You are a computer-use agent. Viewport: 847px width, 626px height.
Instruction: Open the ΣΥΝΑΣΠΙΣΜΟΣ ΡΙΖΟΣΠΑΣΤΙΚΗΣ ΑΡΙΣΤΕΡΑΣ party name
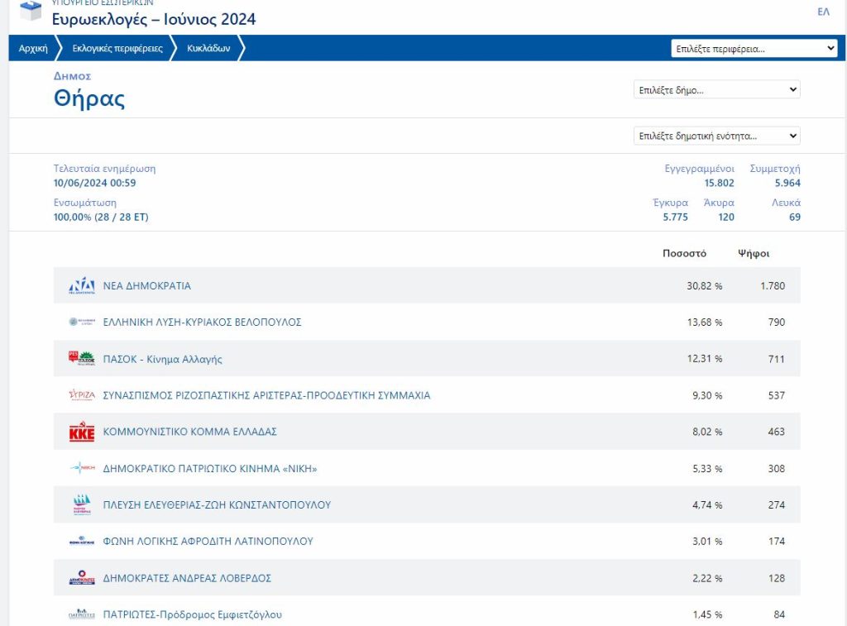[x=267, y=394]
